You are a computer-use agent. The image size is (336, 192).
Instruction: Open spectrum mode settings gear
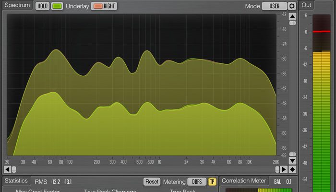(292, 6)
